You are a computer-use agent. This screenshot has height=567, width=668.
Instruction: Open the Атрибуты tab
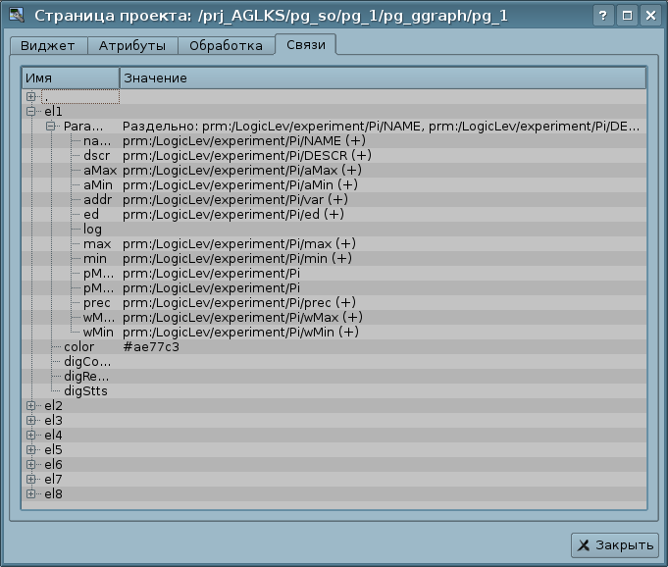tap(131, 46)
